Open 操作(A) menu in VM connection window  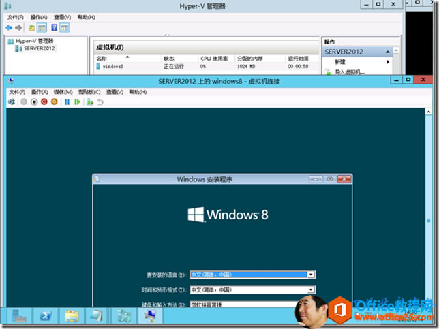point(40,92)
